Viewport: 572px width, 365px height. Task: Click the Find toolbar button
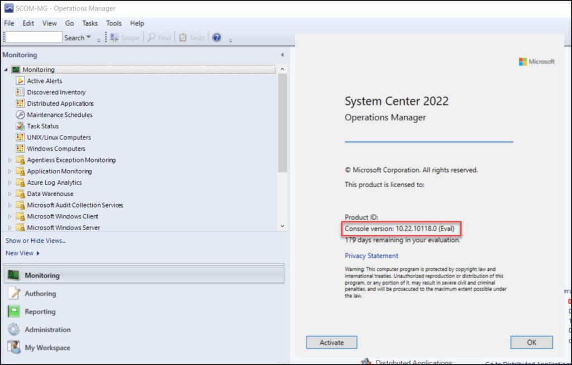point(159,37)
